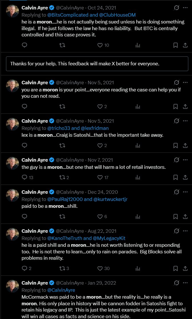Open the Nov 7, 2021 timestamp link
192x319 pixels.
tap(100, 160)
